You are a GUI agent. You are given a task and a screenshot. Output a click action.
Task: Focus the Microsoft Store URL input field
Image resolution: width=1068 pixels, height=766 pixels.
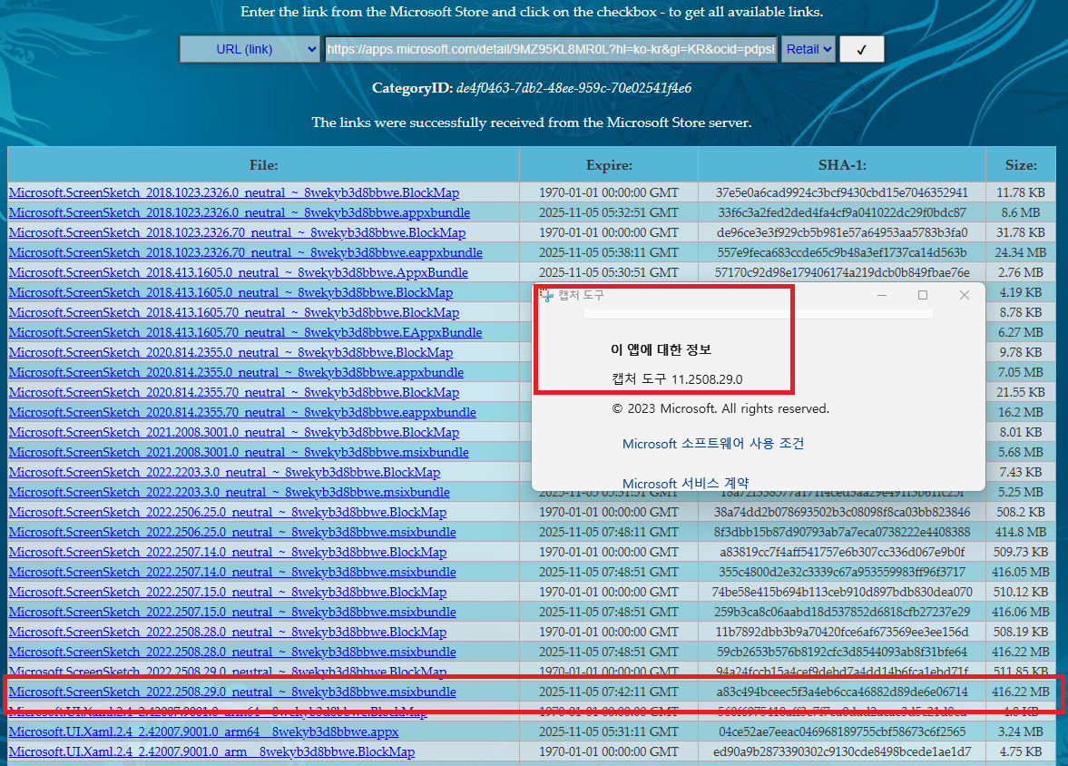coord(551,49)
